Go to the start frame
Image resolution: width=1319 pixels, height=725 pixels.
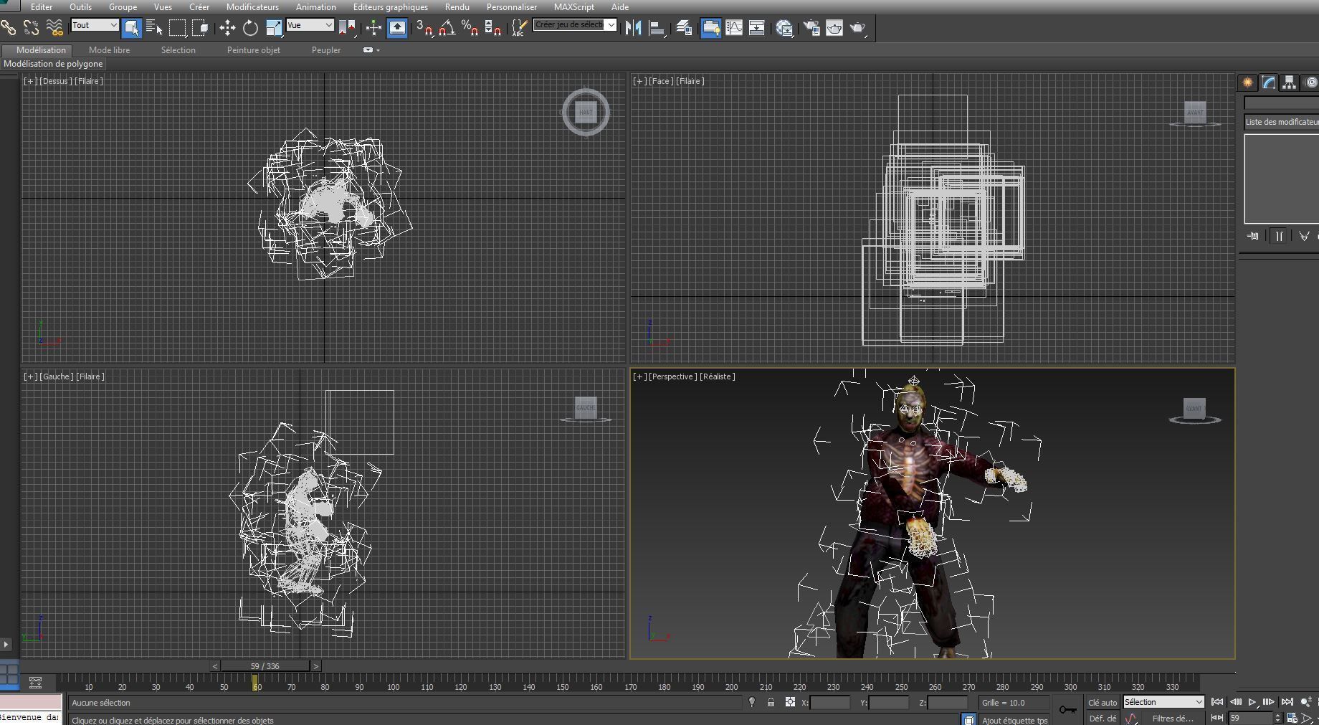(x=1217, y=702)
